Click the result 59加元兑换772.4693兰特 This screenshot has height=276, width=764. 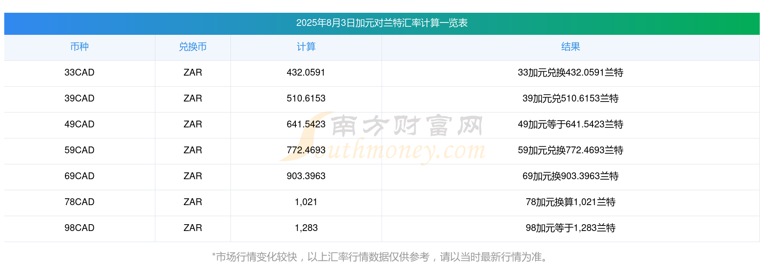[x=570, y=150]
